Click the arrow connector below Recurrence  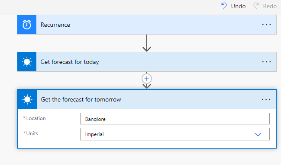tap(147, 43)
